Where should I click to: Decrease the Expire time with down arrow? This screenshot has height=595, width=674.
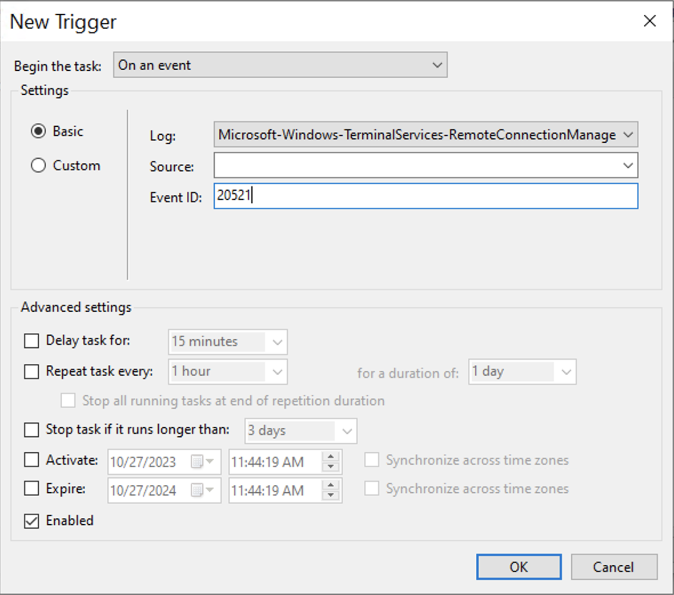331,496
